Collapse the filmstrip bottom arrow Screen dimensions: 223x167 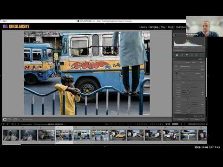[x=105, y=146]
